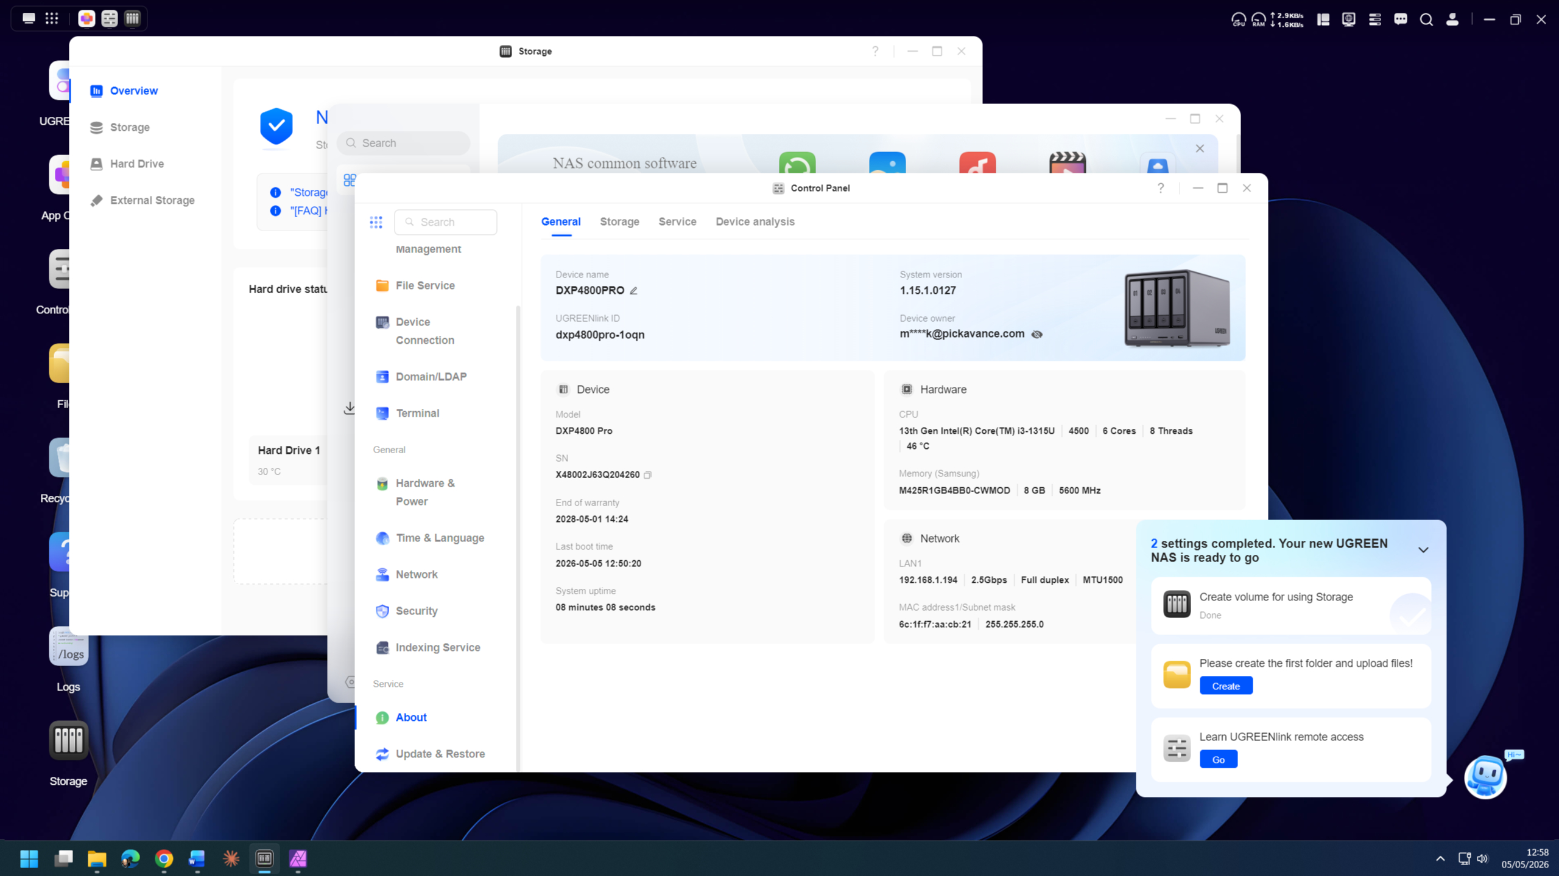Screen dimensions: 1559x876
Task: Open the task list bars icon in top bar
Action: 1374,19
